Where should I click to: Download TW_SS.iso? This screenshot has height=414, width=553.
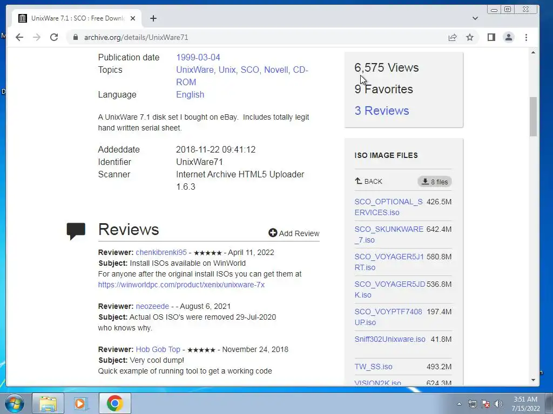373,367
